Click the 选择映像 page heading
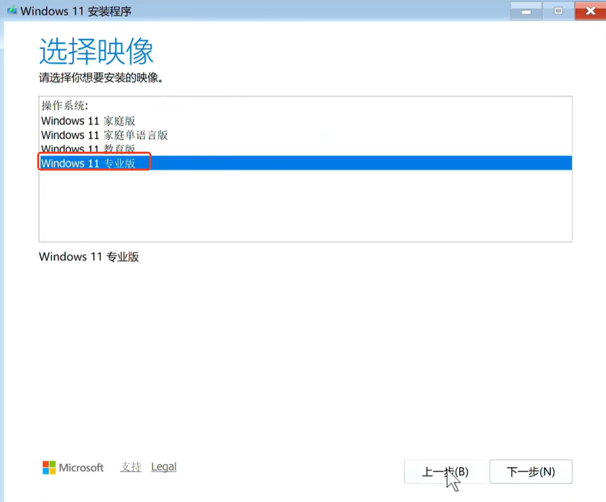Screen dimensions: 606x502 [96, 52]
